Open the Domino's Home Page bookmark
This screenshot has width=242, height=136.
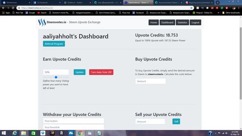click(59, 13)
